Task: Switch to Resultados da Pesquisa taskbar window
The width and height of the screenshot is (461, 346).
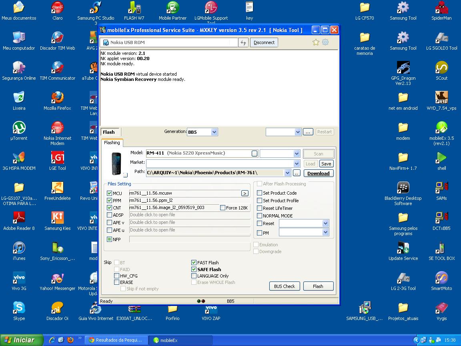Action: coord(116,340)
